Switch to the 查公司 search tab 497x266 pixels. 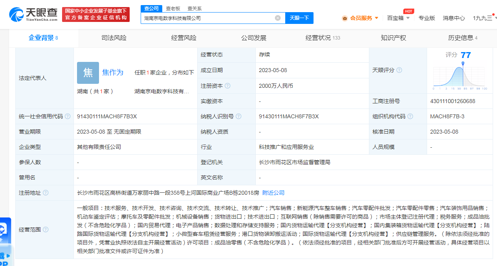[x=152, y=8]
